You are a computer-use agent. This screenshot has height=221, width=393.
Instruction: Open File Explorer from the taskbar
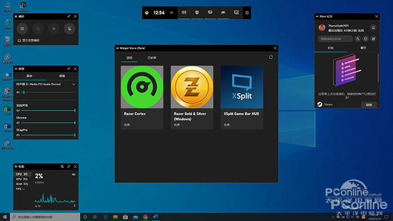(x=115, y=217)
